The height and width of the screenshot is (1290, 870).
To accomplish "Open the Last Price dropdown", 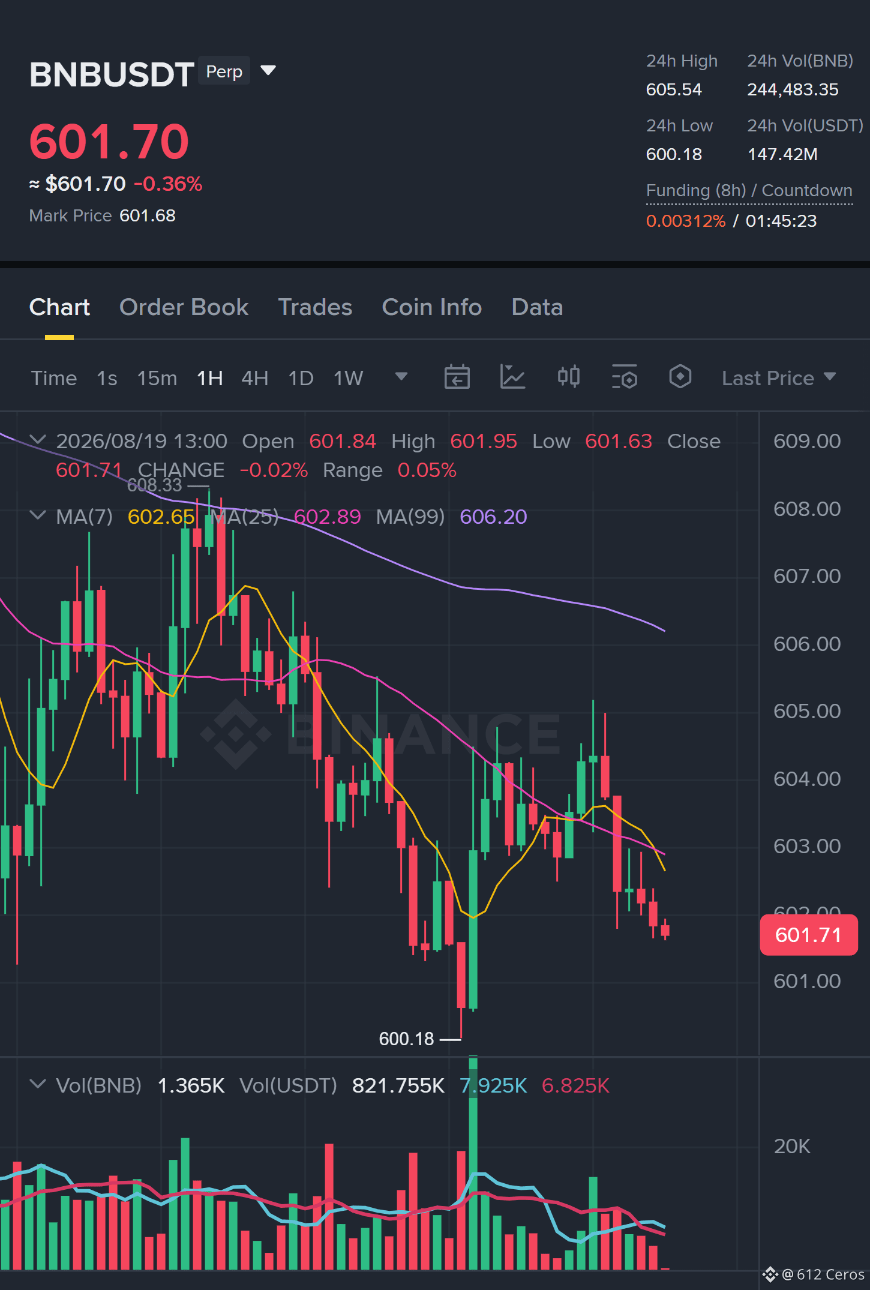I will click(778, 378).
